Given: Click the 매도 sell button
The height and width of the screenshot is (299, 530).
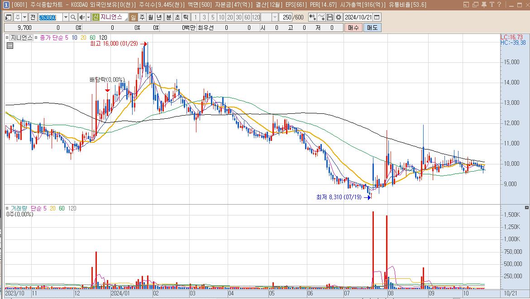Looking at the screenshot, I should point(372,28).
